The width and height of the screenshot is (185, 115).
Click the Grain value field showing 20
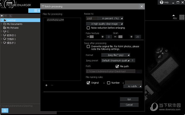[138, 37]
